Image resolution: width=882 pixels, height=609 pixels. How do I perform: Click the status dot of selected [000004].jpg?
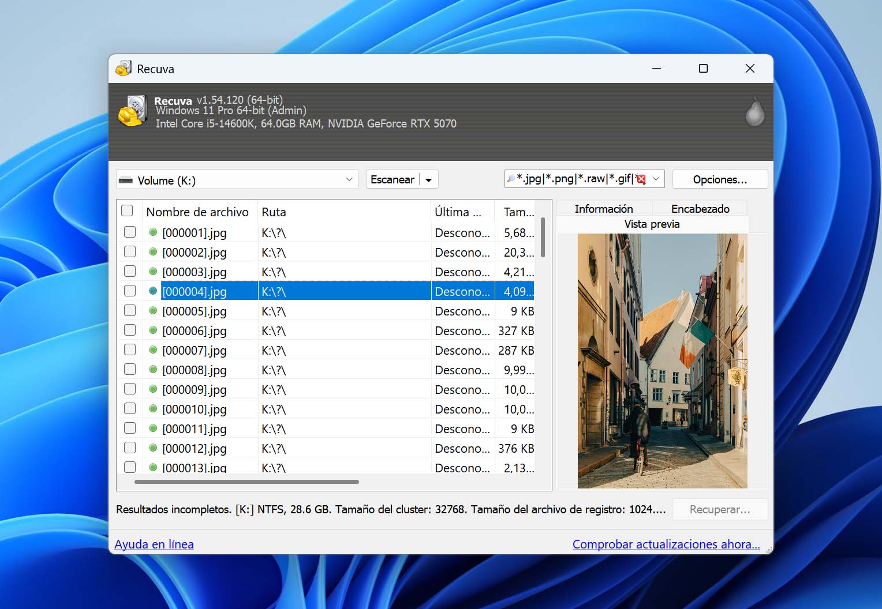(x=153, y=291)
